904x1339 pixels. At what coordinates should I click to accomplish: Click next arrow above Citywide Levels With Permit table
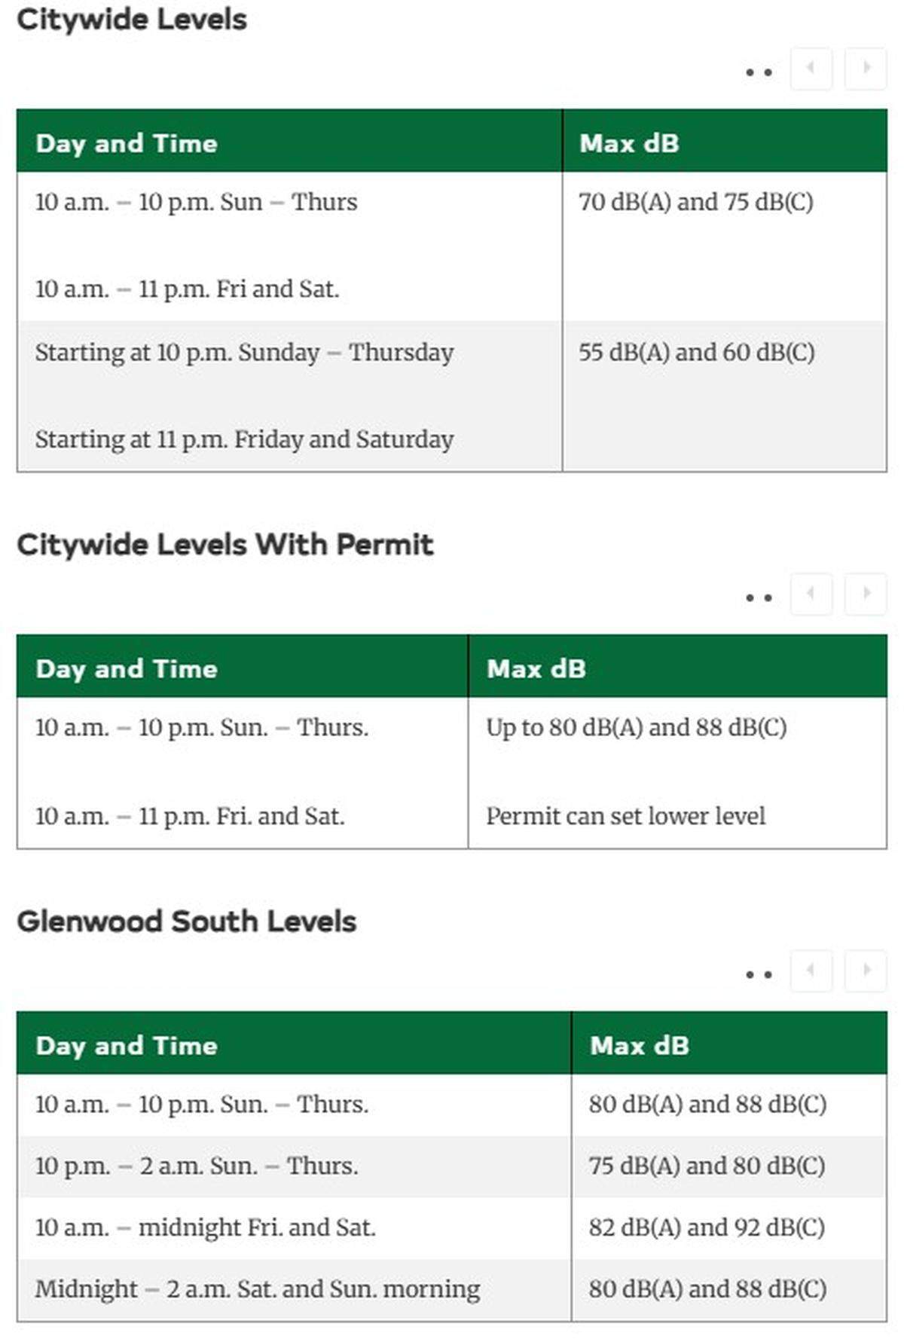866,594
